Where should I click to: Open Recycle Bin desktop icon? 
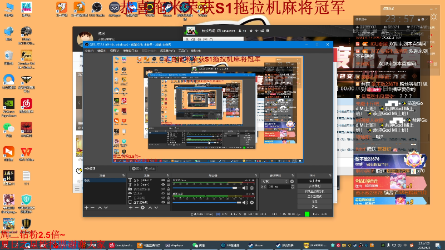tap(9, 58)
